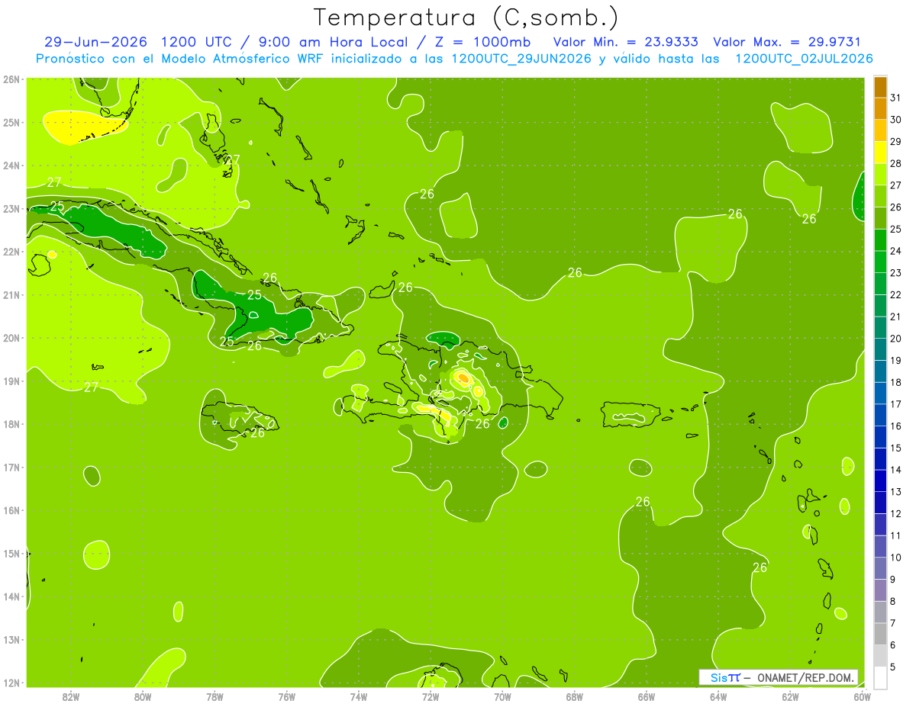Click the 24N latitude axis label

11,166
